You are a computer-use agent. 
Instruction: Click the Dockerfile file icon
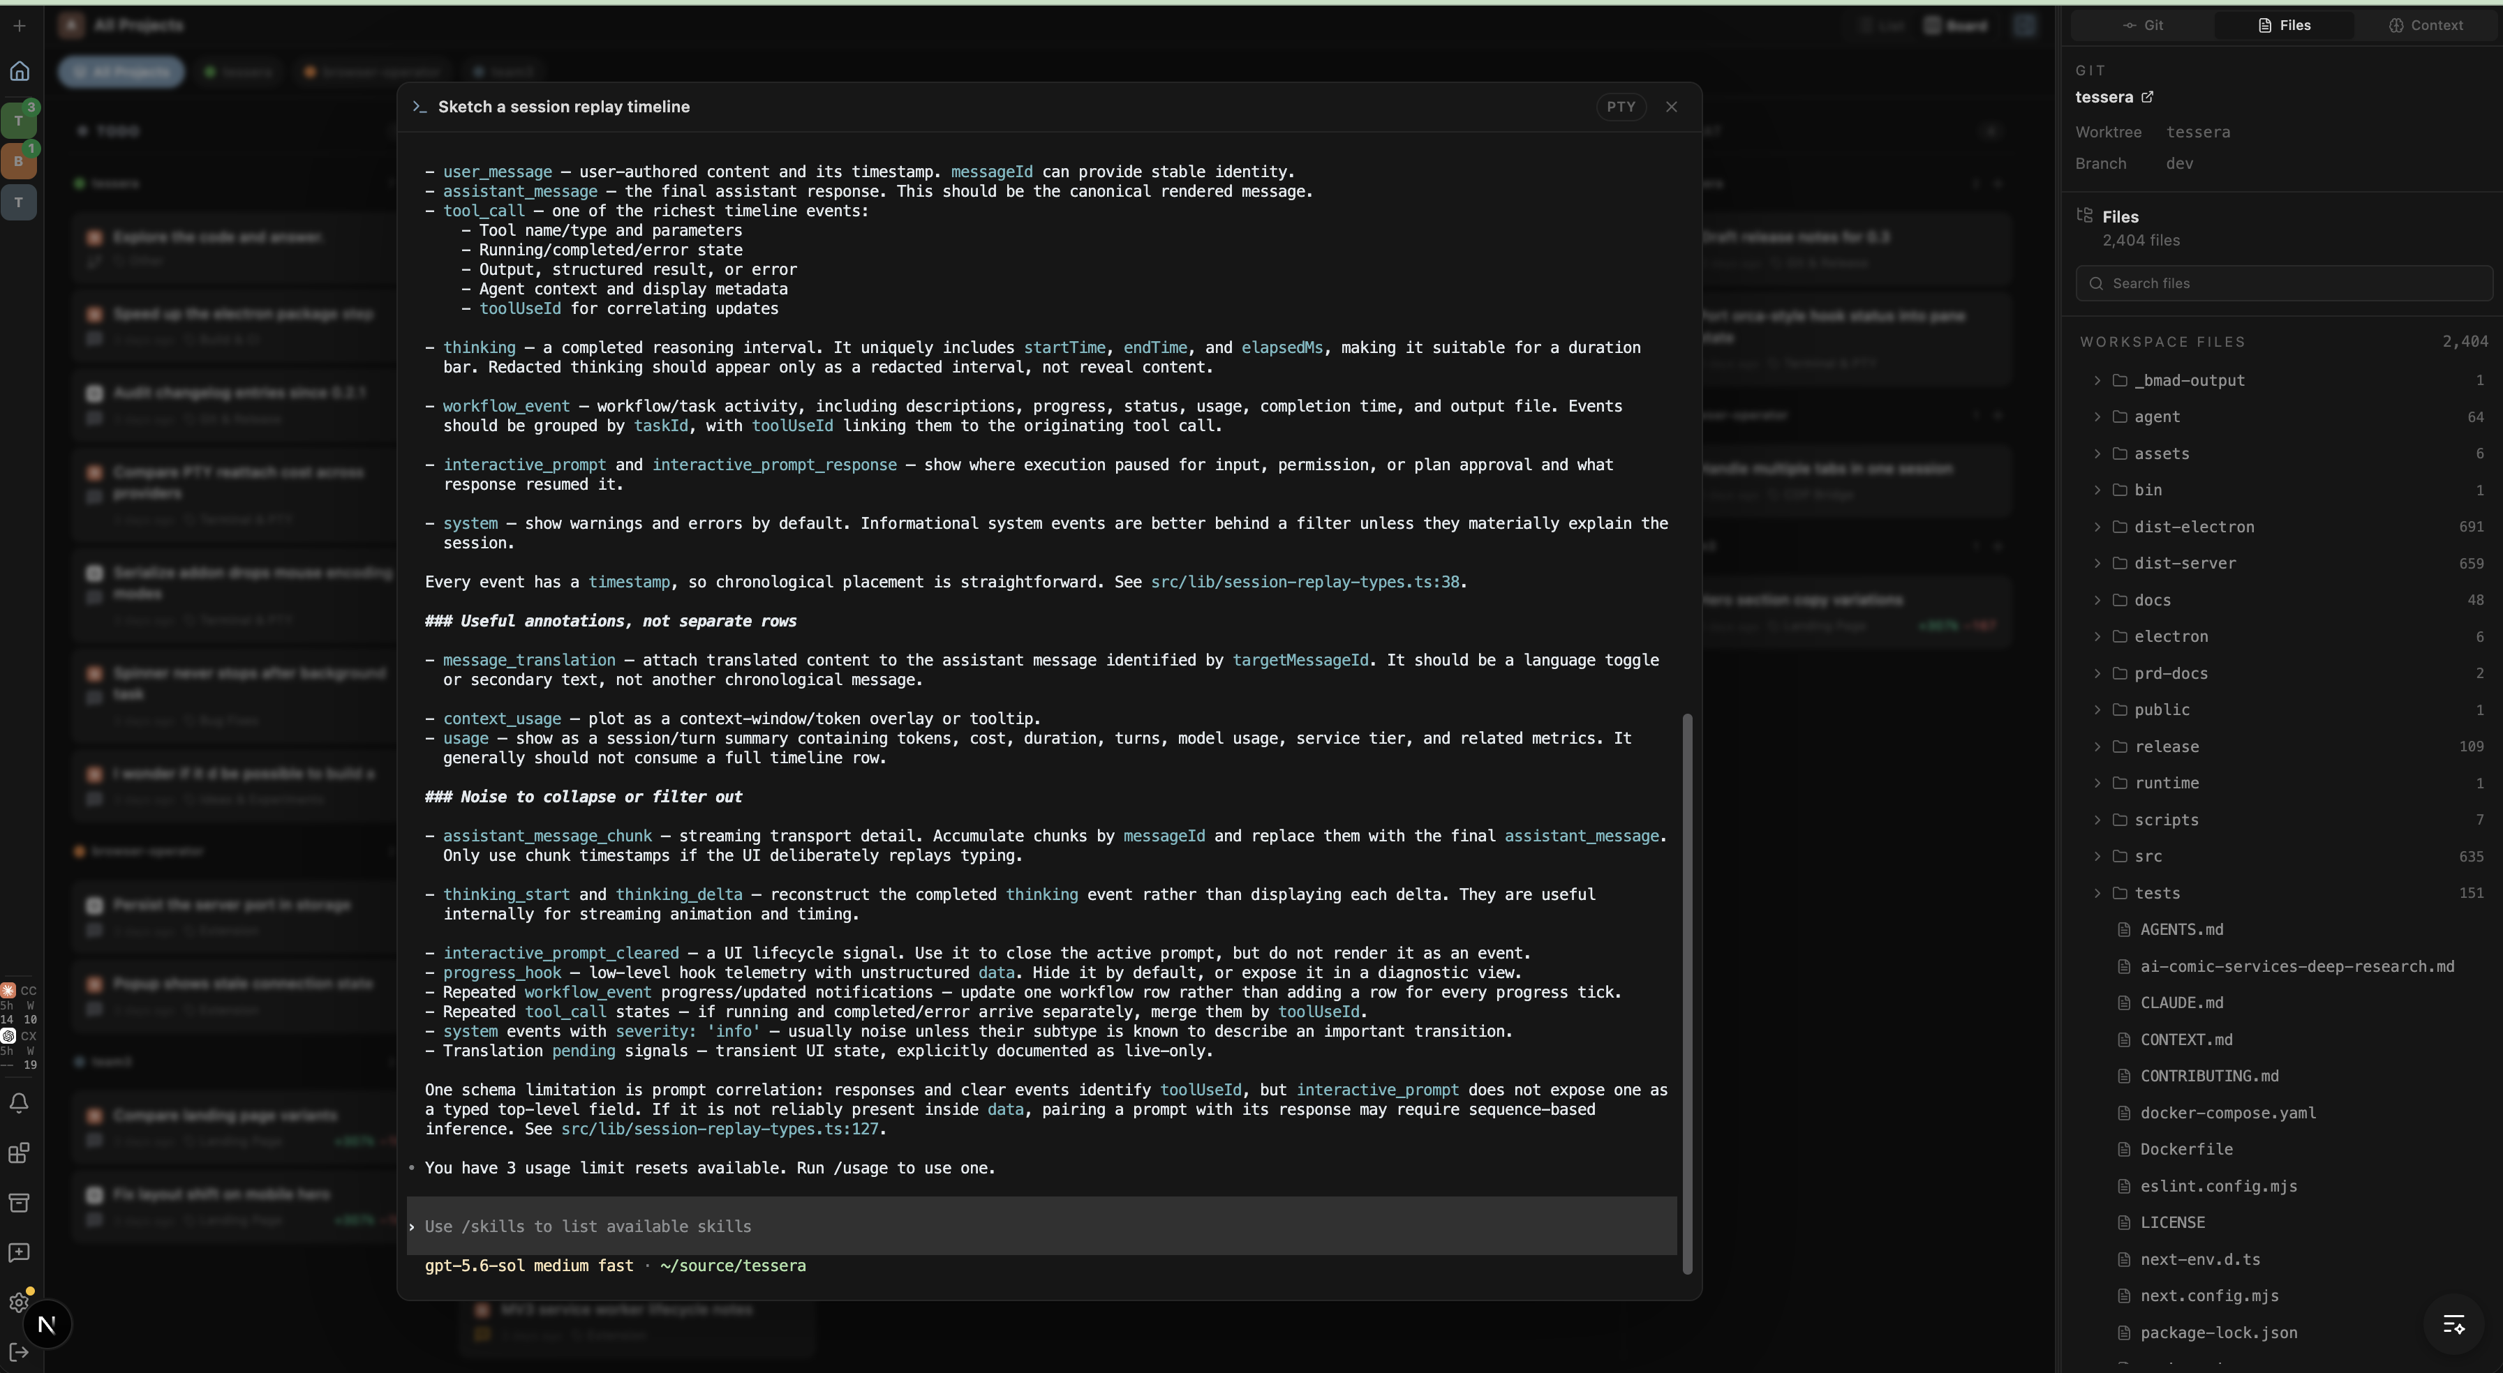pos(2124,1150)
